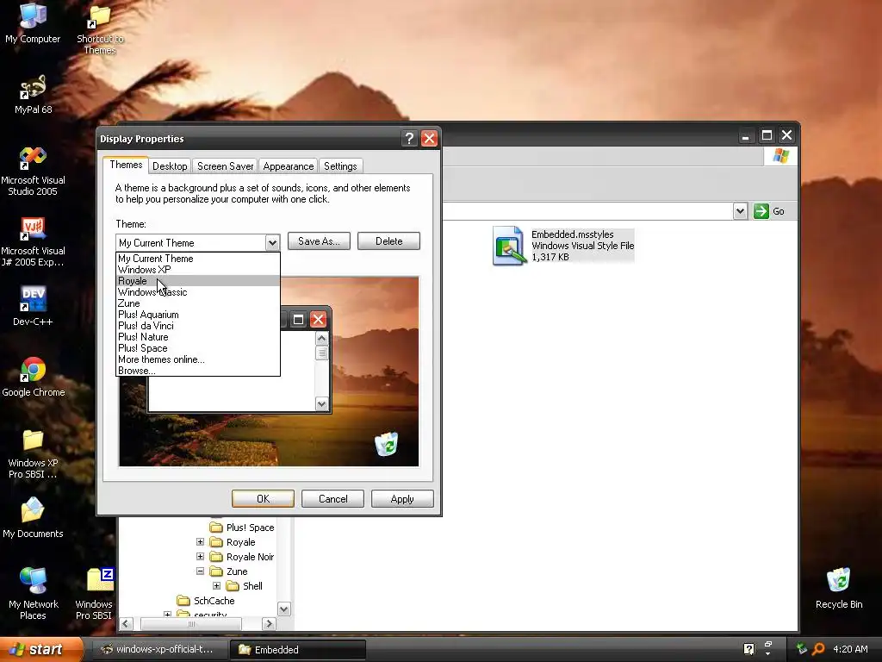The height and width of the screenshot is (662, 882).
Task: Choose Plus! da Vinci from the theme list
Action: (x=198, y=326)
